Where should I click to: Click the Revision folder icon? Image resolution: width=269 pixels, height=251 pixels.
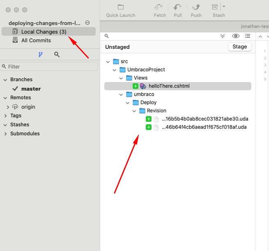coord(142,110)
